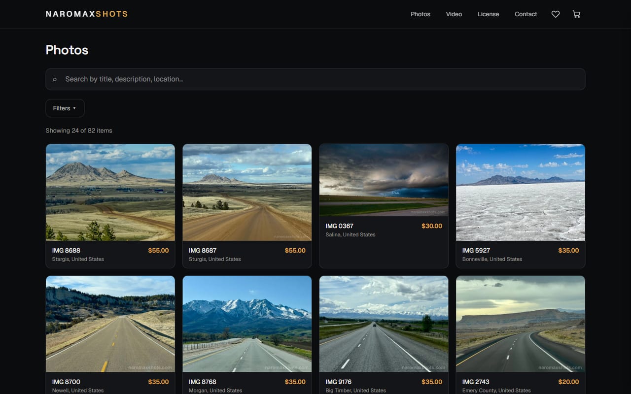Click the IMG 8700 title

[66, 382]
